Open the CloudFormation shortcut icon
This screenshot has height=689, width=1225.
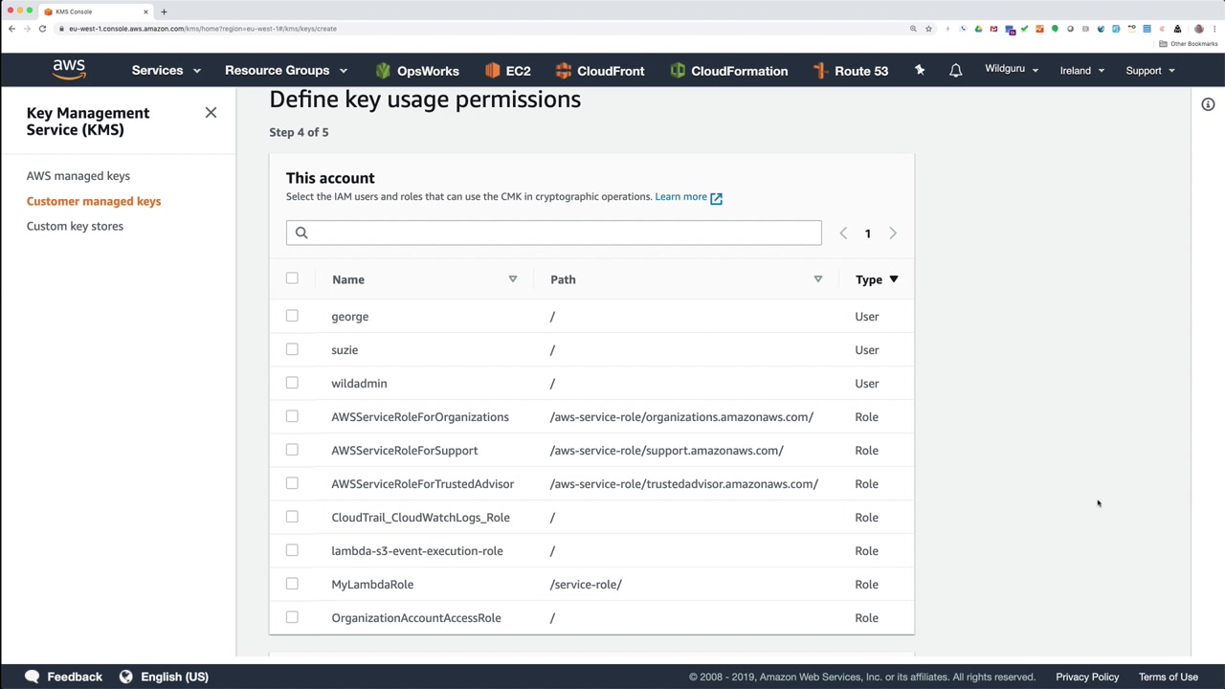(x=678, y=71)
